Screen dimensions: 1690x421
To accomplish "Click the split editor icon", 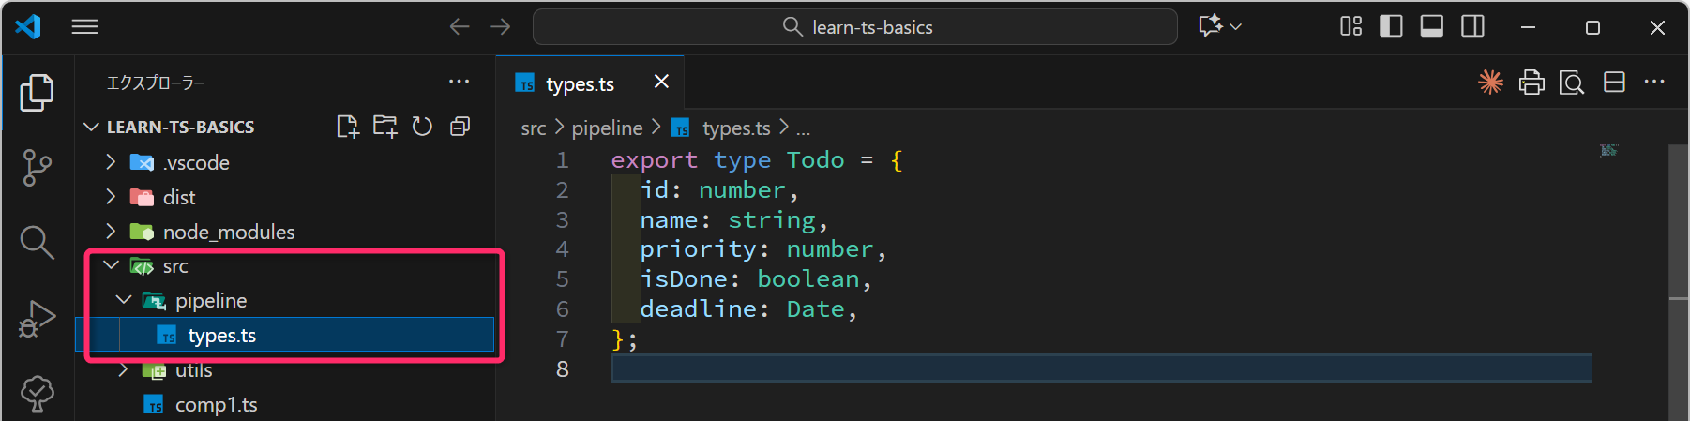I will tap(1614, 83).
